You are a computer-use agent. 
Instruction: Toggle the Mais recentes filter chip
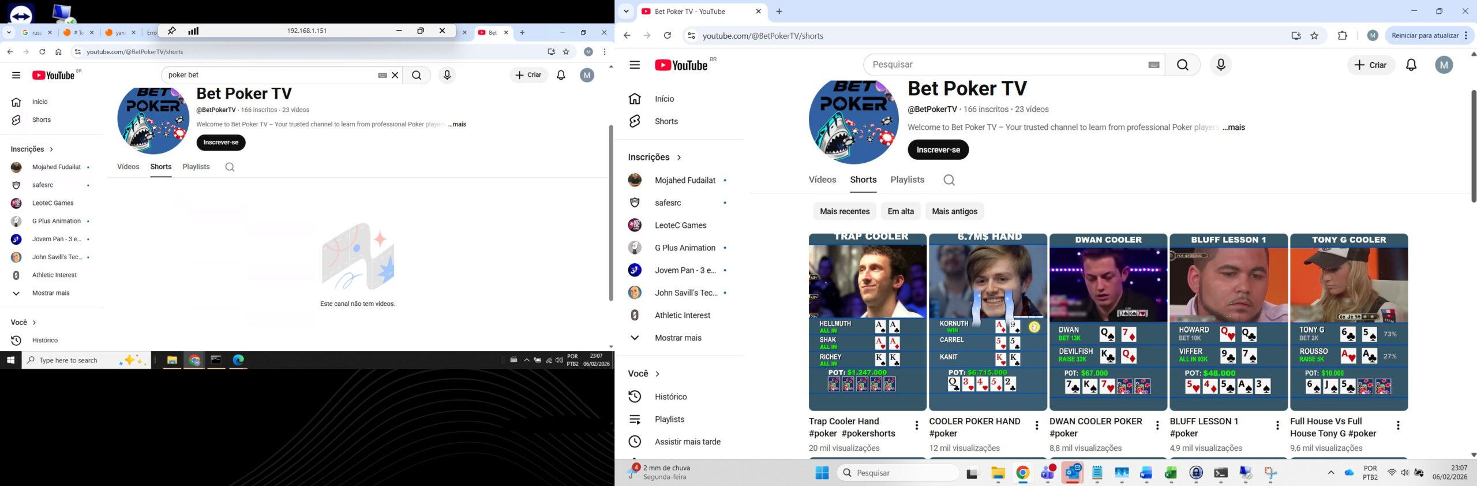click(844, 211)
